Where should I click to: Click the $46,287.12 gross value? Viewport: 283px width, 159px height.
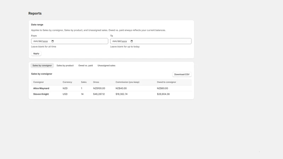(x=99, y=94)
